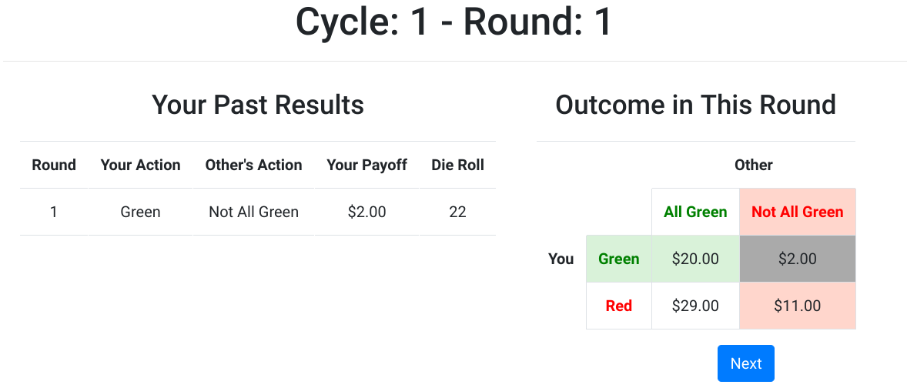Click the Your Action column header
Image resolution: width=907 pixels, height=388 pixels.
(x=140, y=165)
